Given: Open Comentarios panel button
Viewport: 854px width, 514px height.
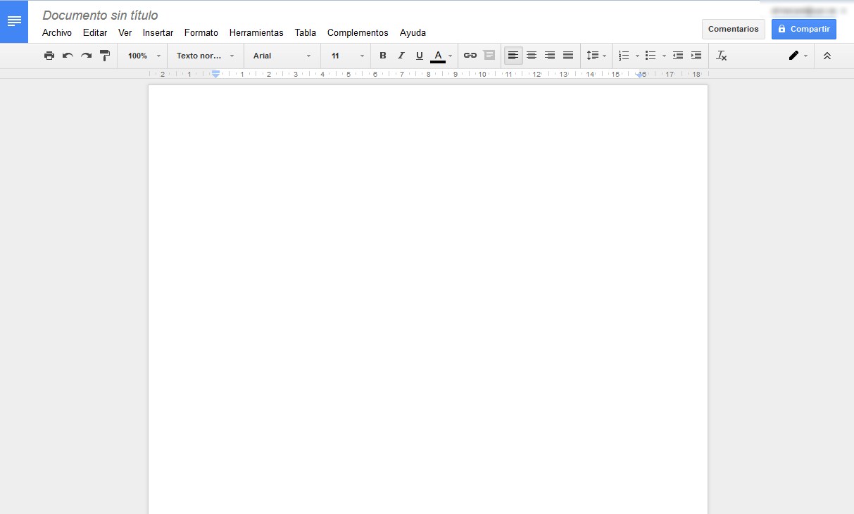Looking at the screenshot, I should pyautogui.click(x=733, y=29).
